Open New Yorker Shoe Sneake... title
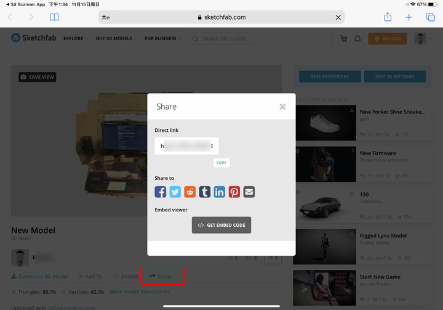The image size is (443, 310). (393, 112)
